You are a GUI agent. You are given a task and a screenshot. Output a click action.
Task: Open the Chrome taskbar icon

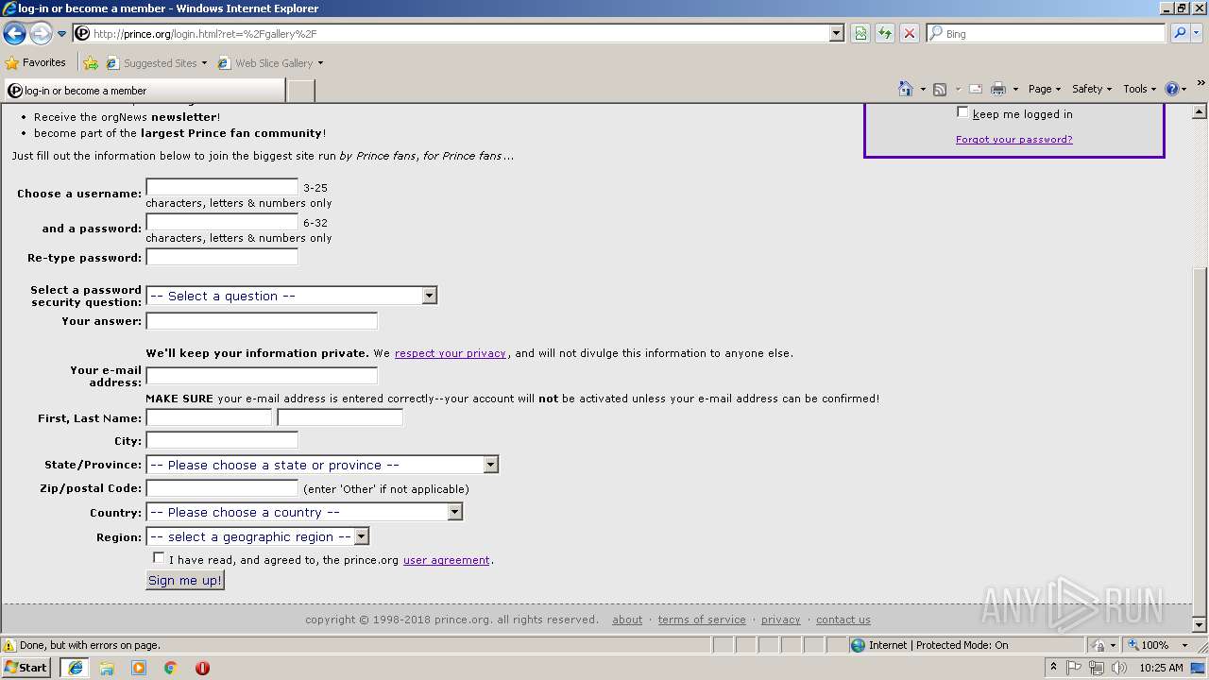170,668
